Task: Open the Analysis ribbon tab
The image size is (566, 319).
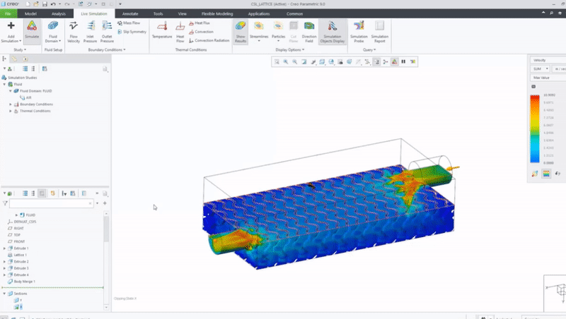Action: 59,13
